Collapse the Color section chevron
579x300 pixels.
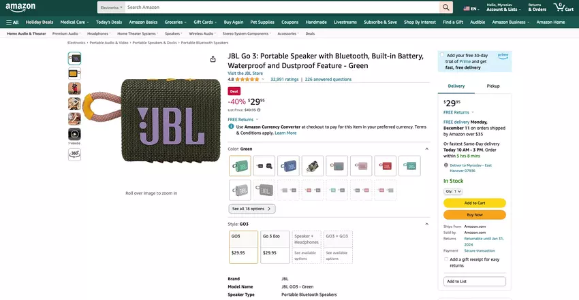(427, 148)
